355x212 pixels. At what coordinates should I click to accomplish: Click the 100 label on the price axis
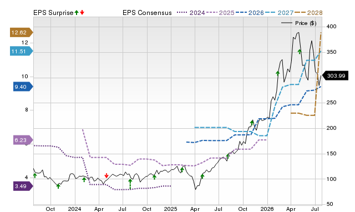click(332, 179)
